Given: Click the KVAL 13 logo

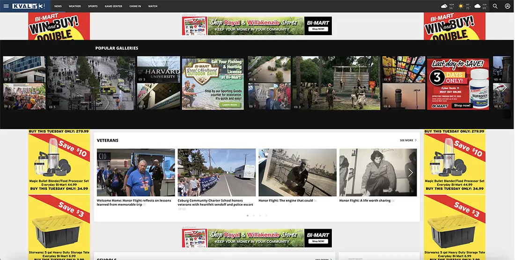Looking at the screenshot, I should point(28,6).
